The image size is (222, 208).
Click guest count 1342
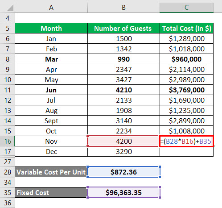click(x=123, y=49)
